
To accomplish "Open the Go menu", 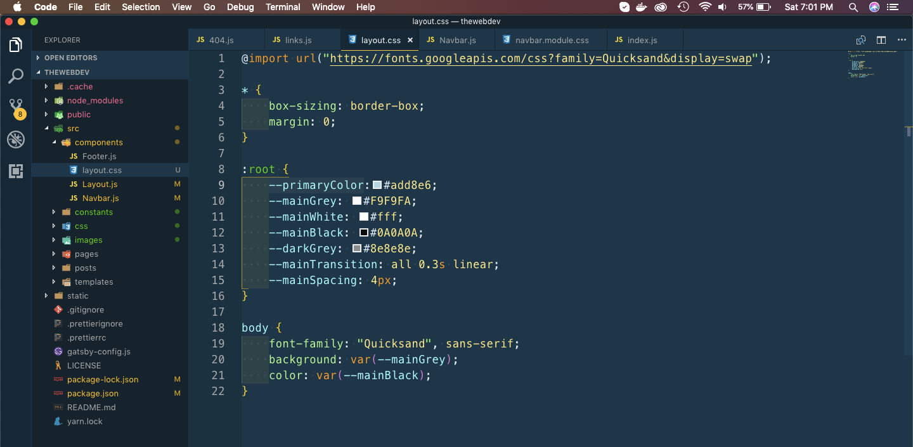I will coord(209,7).
